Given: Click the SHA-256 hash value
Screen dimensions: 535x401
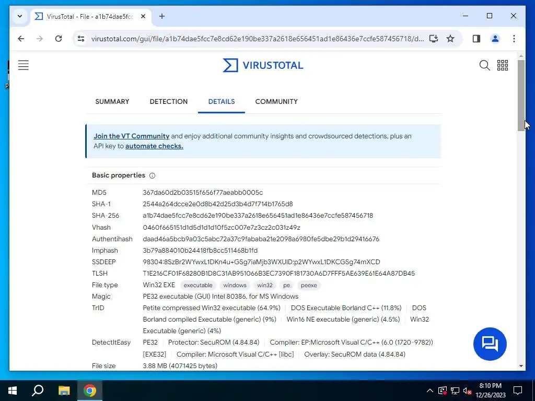Looking at the screenshot, I should coord(258,216).
